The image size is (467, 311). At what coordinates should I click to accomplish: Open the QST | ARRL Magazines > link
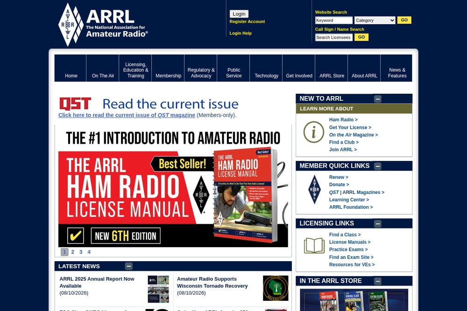[356, 193]
